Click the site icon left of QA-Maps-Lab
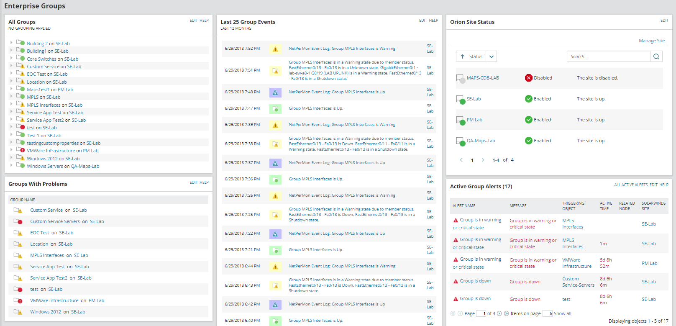Screen dimensions: 676x326 (x=461, y=141)
